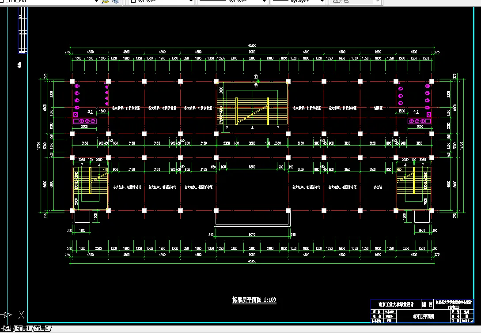Select the top overall dimension 45550
Screen dimensions: 481x333
252,45
